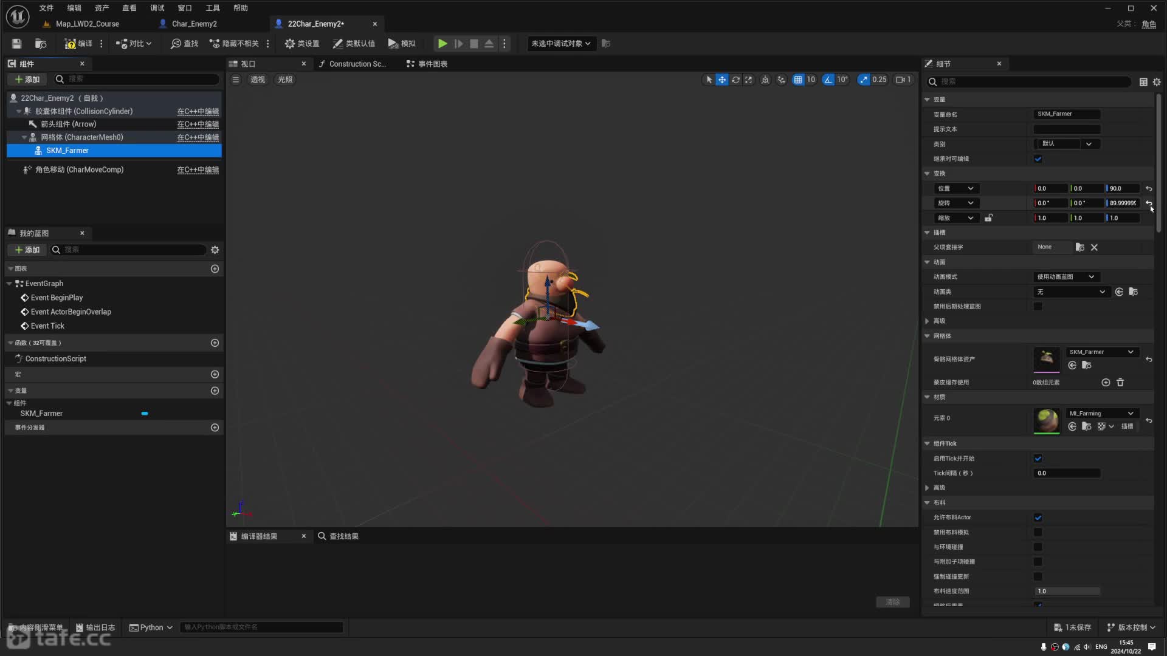Click the 光照 lit mode button
This screenshot has height=656, width=1167.
pos(285,80)
